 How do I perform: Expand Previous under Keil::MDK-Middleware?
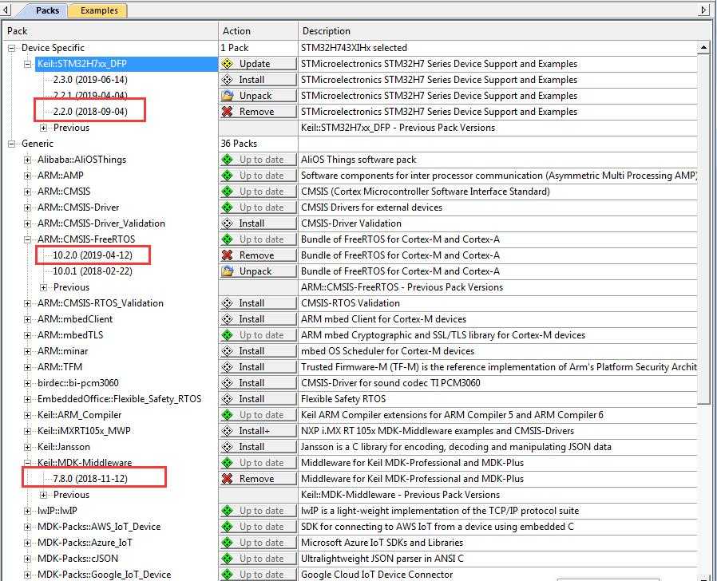[43, 495]
